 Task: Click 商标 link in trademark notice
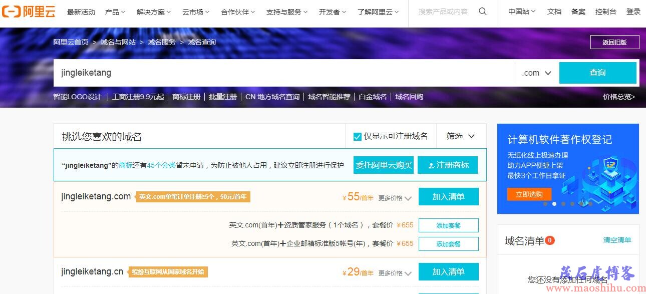(126, 165)
